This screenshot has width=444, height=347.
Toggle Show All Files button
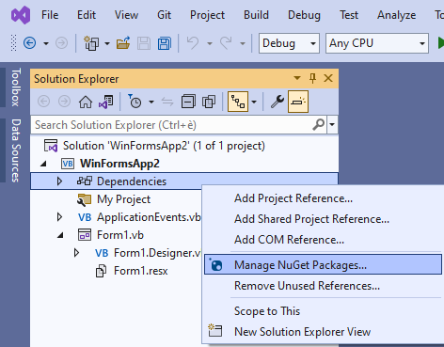click(x=209, y=102)
